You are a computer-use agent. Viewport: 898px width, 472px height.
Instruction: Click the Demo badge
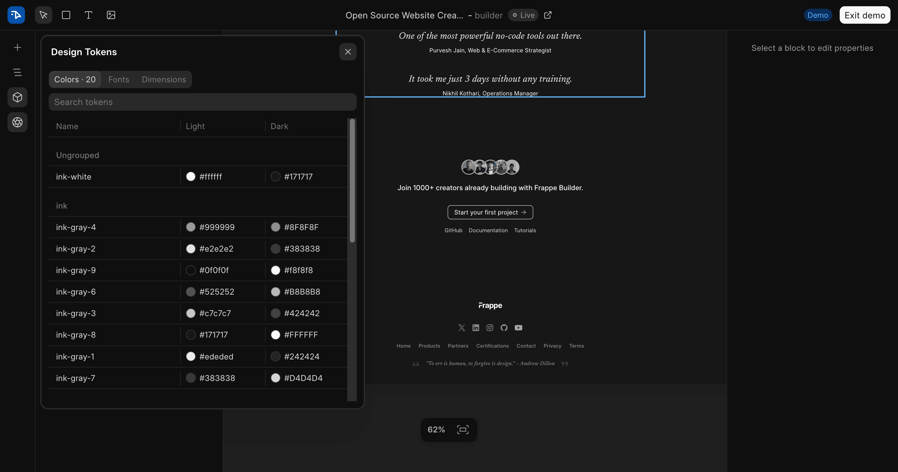point(818,15)
